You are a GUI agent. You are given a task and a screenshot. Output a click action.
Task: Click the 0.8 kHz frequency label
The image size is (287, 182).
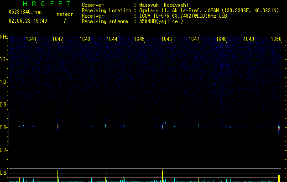point(4,127)
